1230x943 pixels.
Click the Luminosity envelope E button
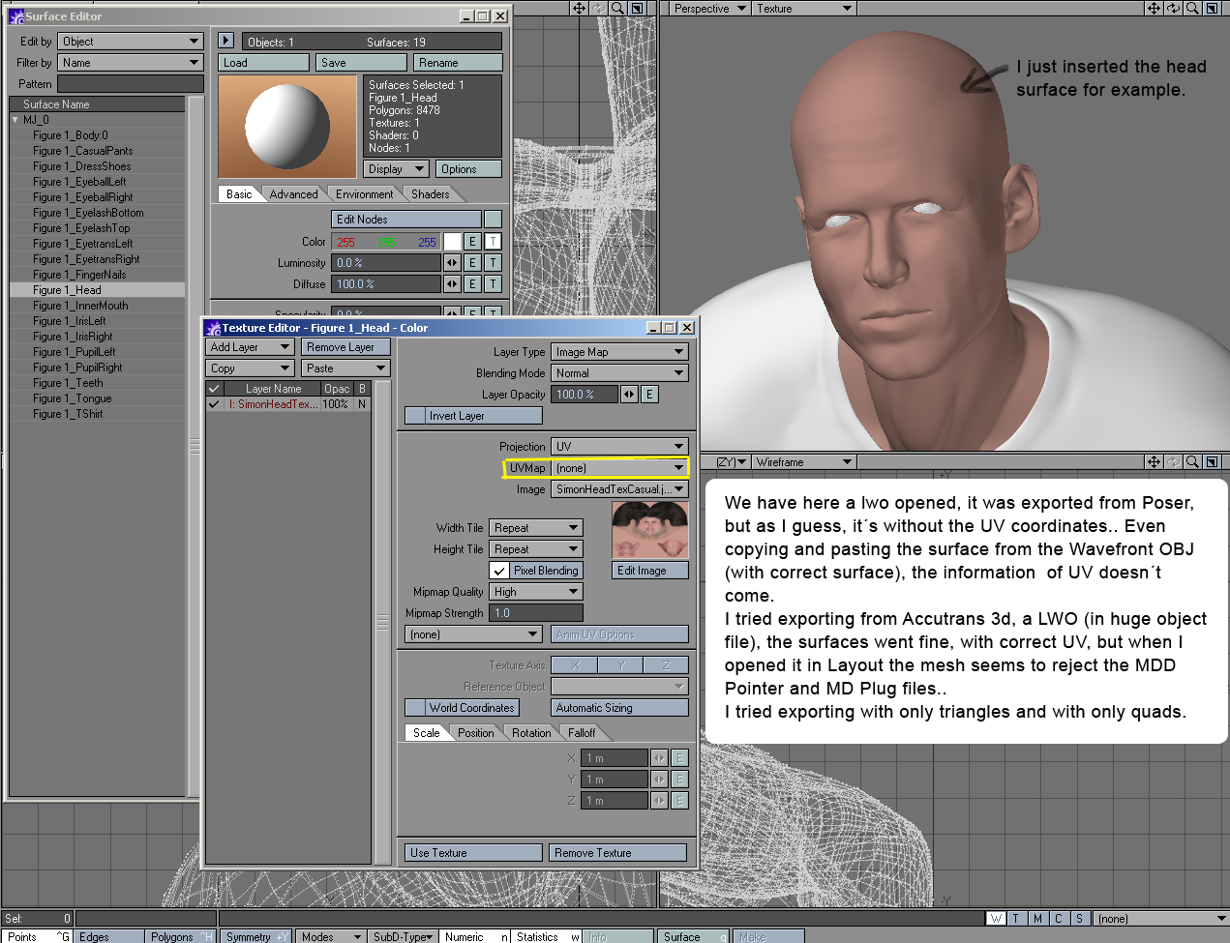(472, 263)
